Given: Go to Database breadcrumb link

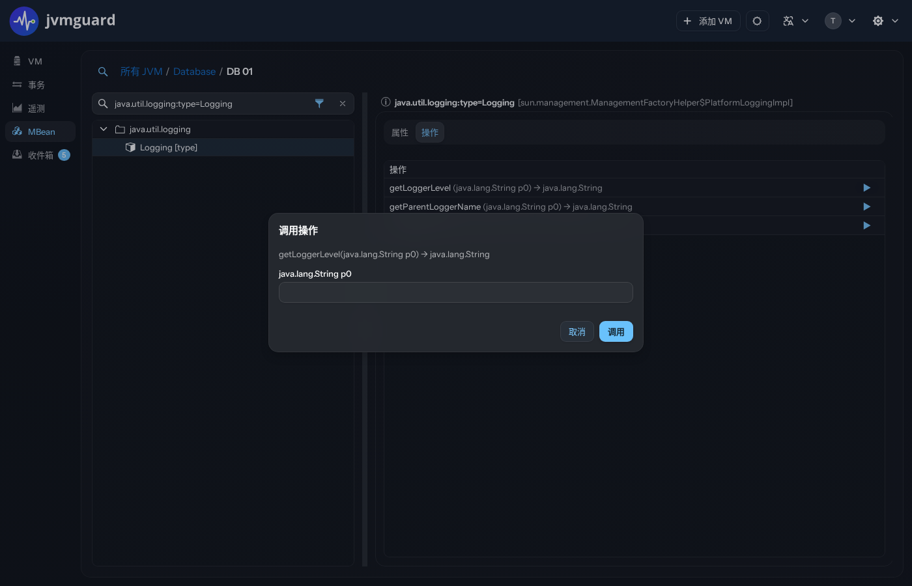Looking at the screenshot, I should click(x=194, y=72).
